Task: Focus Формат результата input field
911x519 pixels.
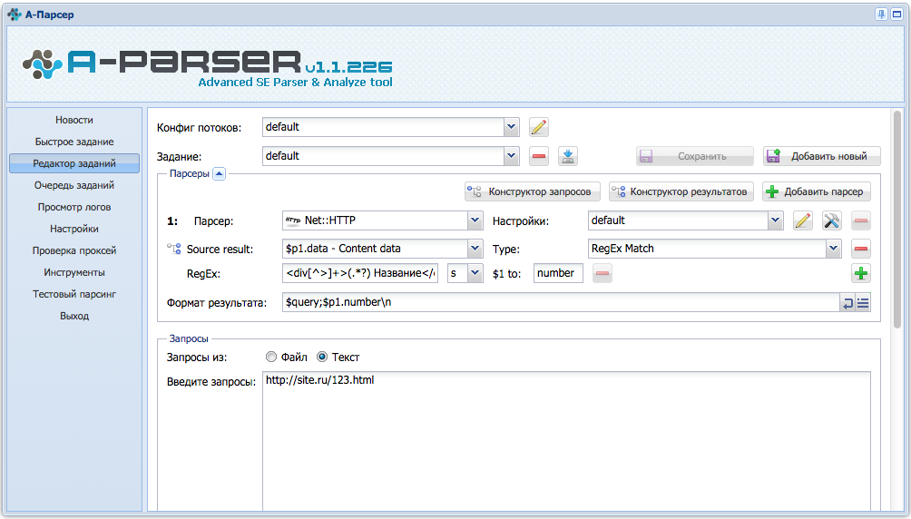Action: [562, 303]
